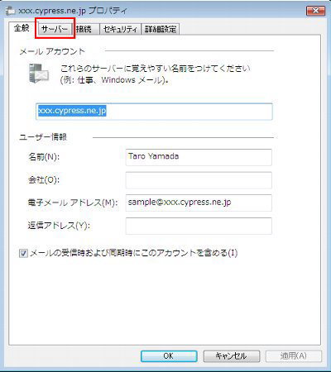The width and height of the screenshot is (331, 372).
Task: Focus the empty 会社(O) input field
Action: point(199,180)
